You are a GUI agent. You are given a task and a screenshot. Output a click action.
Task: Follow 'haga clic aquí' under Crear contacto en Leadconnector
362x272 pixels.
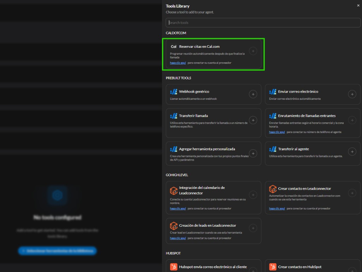[277, 208]
